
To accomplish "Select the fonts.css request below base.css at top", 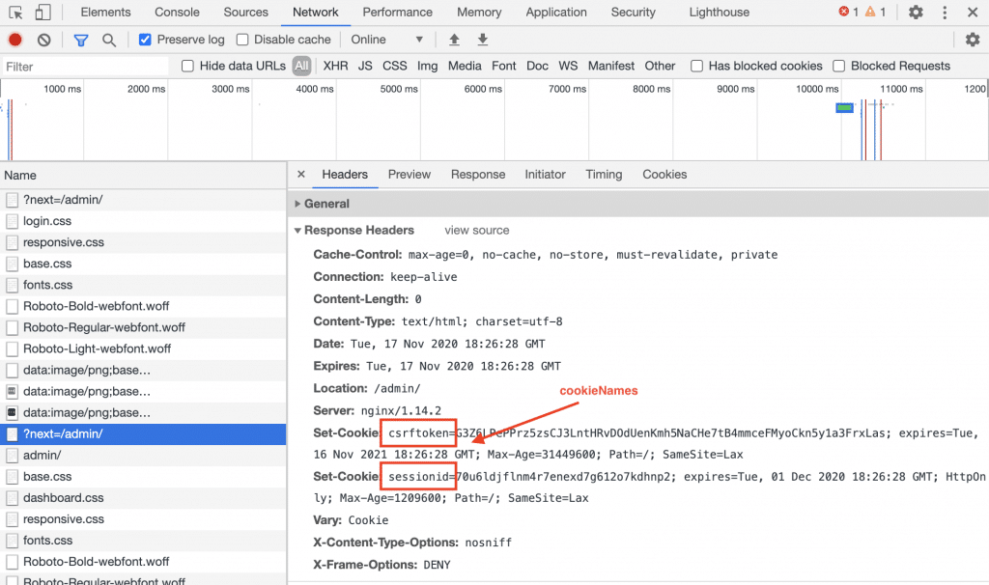I will coord(143,285).
